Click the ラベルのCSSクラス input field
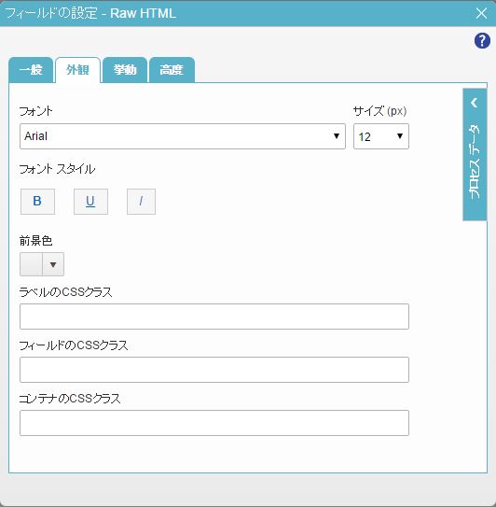Viewport: 496px width, 507px height. (214, 317)
